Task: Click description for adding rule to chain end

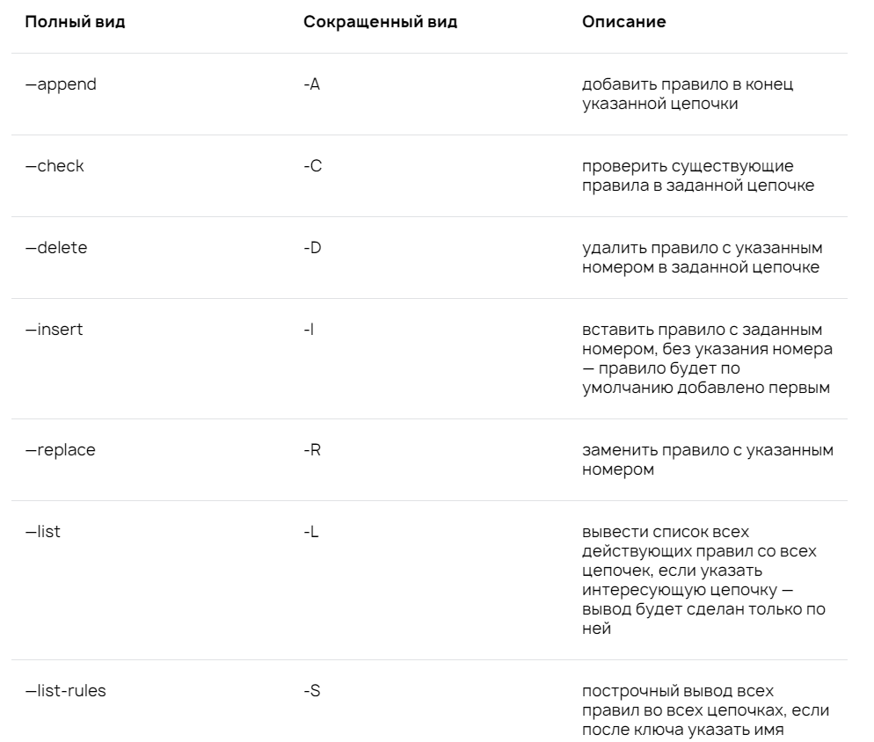Action: tap(688, 94)
